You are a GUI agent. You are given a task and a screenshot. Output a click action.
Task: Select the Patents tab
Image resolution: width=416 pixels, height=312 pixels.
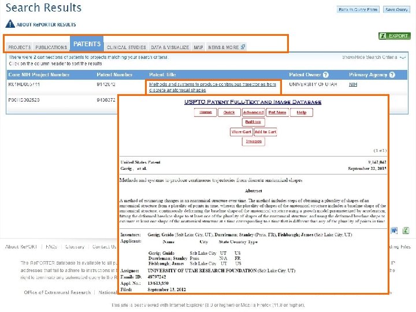pos(87,44)
